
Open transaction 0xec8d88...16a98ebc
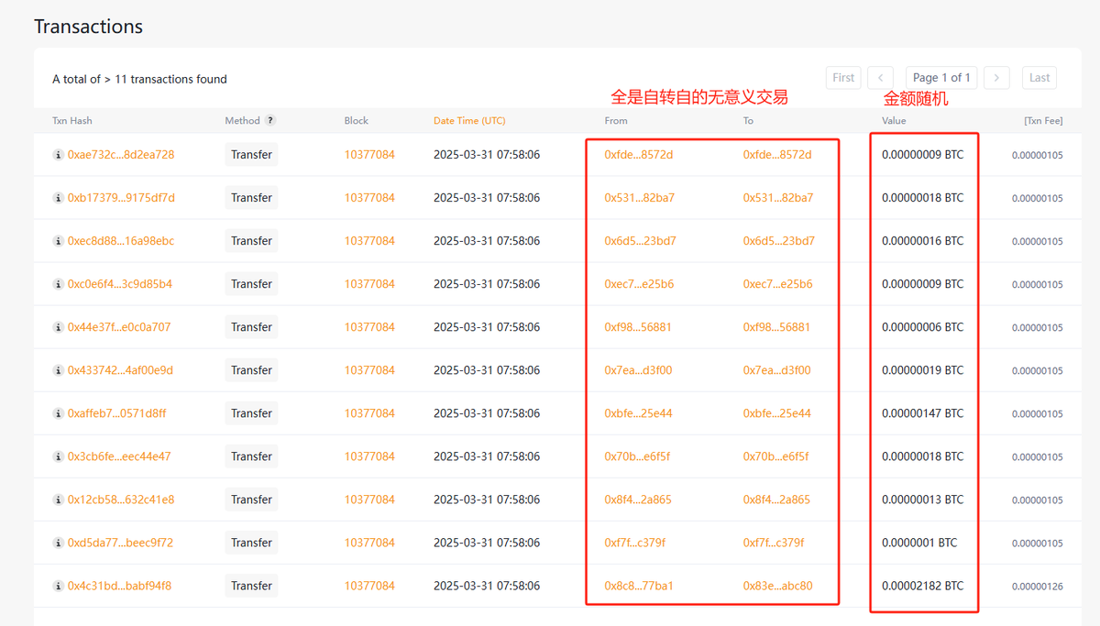(x=121, y=241)
